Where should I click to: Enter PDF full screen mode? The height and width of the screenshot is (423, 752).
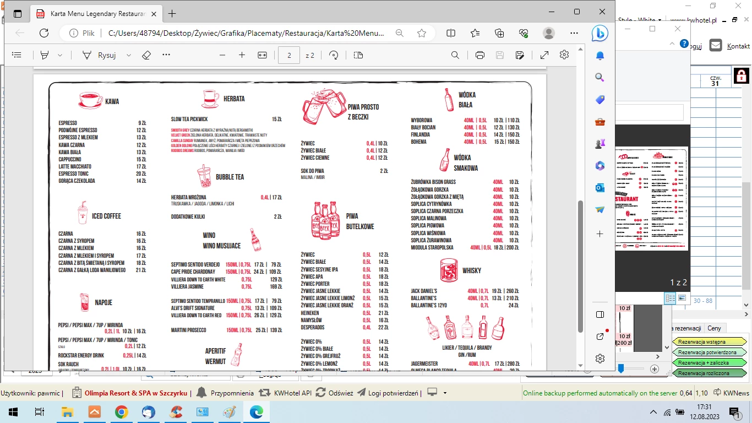(544, 55)
